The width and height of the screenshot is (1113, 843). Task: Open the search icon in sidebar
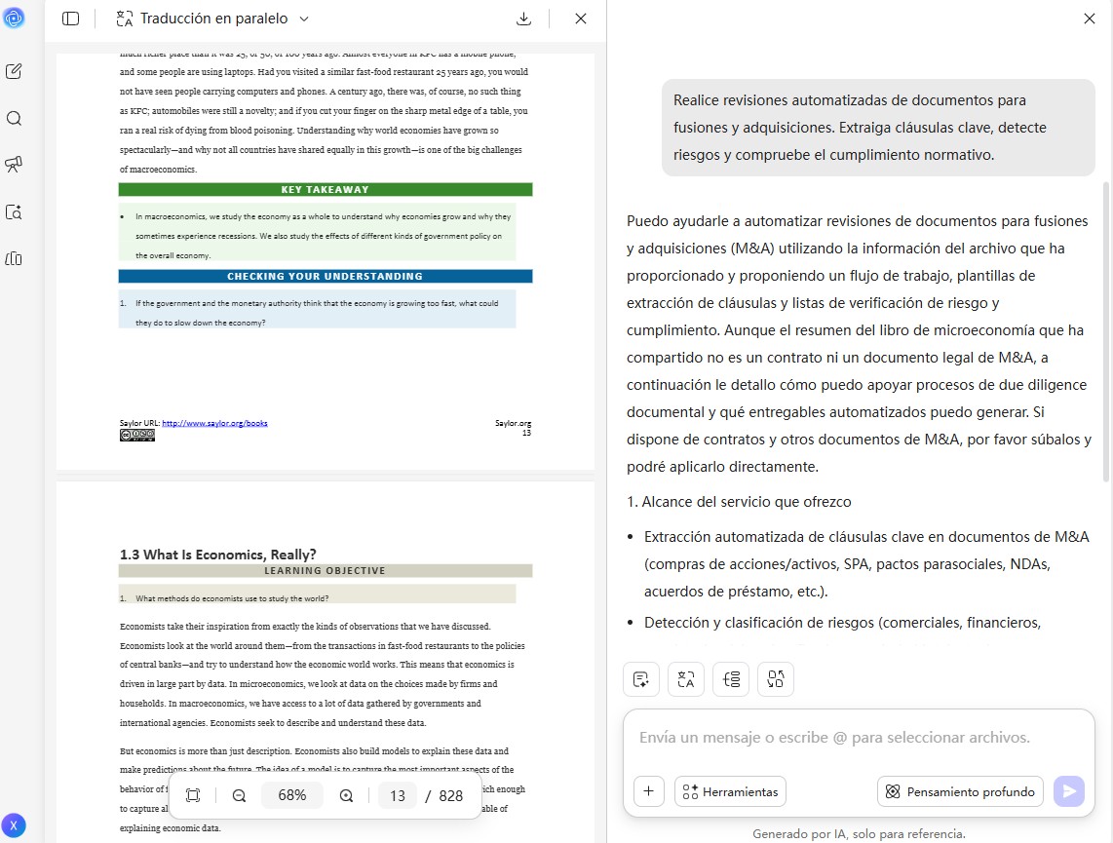(x=14, y=118)
